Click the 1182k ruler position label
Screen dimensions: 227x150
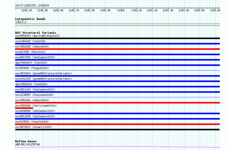[x=121, y=10]
